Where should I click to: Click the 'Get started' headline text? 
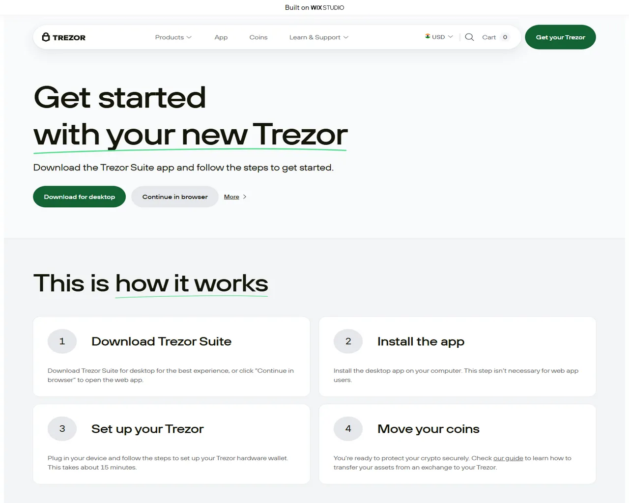(120, 97)
